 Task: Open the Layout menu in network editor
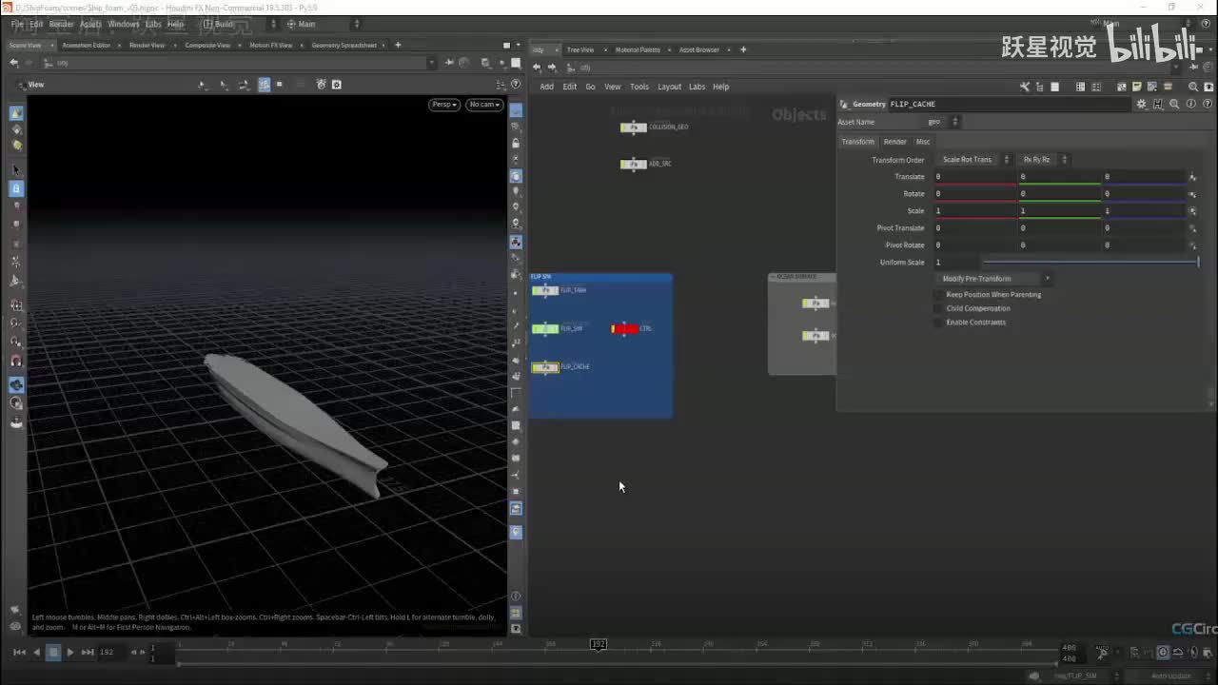tap(669, 87)
